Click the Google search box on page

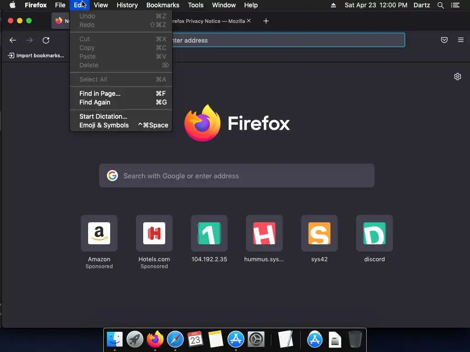coord(237,176)
